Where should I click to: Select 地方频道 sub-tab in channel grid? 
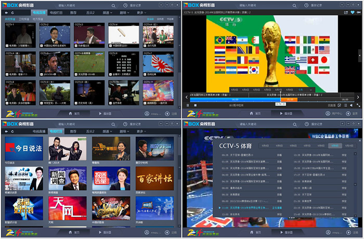click(x=38, y=19)
